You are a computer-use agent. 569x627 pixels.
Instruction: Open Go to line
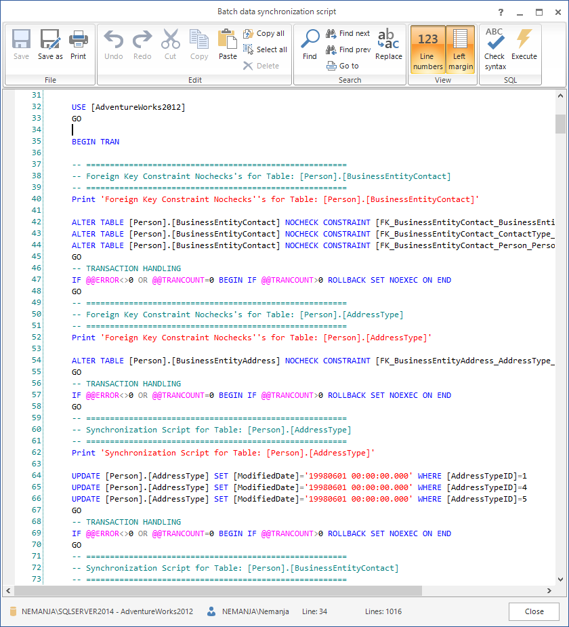coord(343,66)
